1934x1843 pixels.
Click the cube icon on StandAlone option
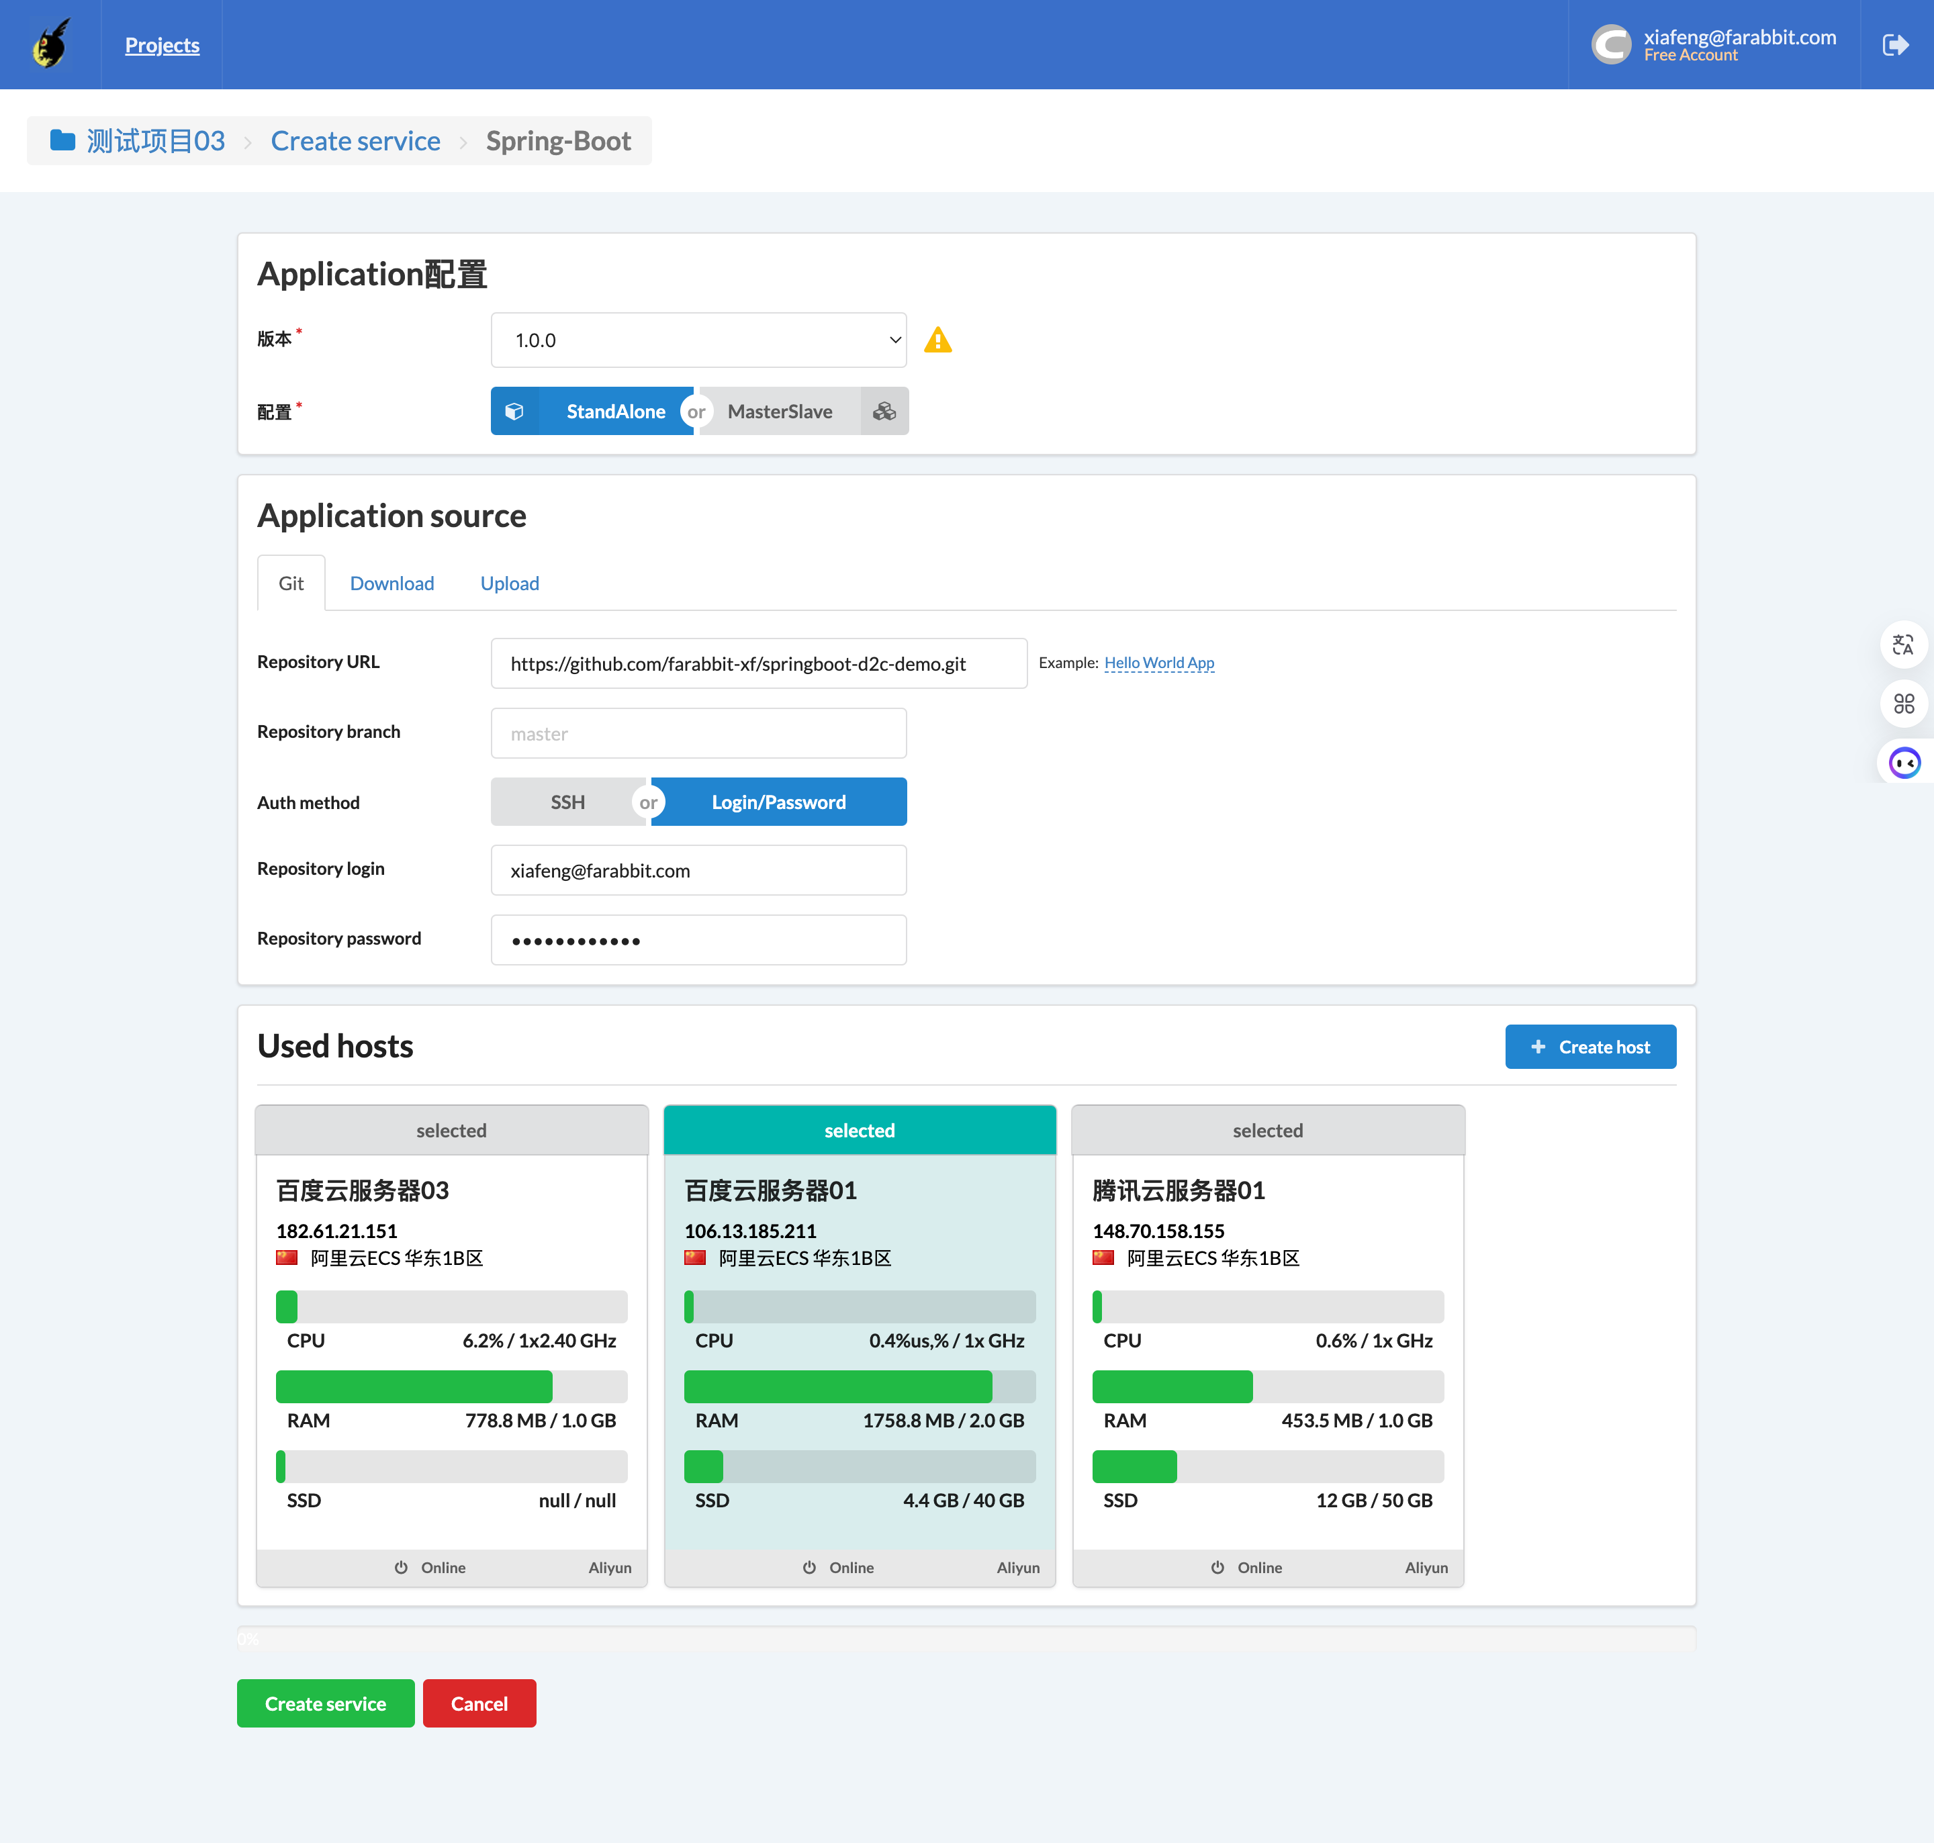pyautogui.click(x=516, y=411)
